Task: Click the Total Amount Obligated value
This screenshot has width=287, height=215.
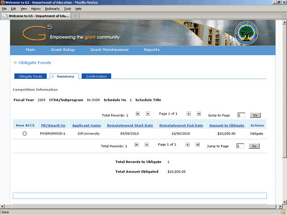Action: click(176, 172)
